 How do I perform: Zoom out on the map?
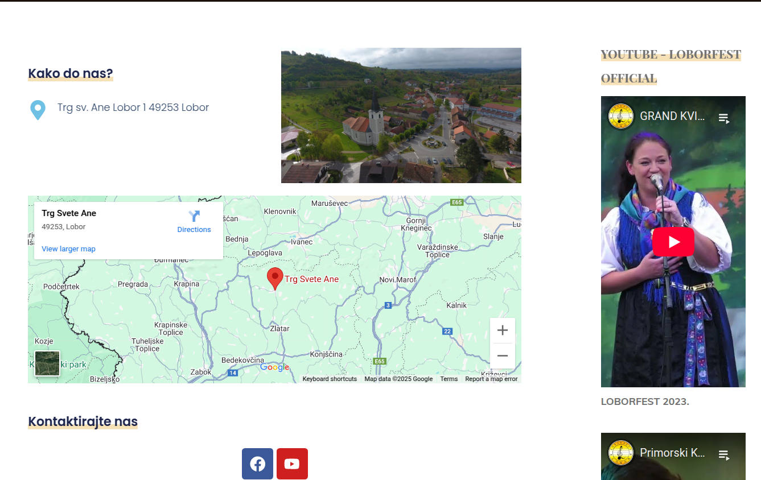click(x=502, y=356)
